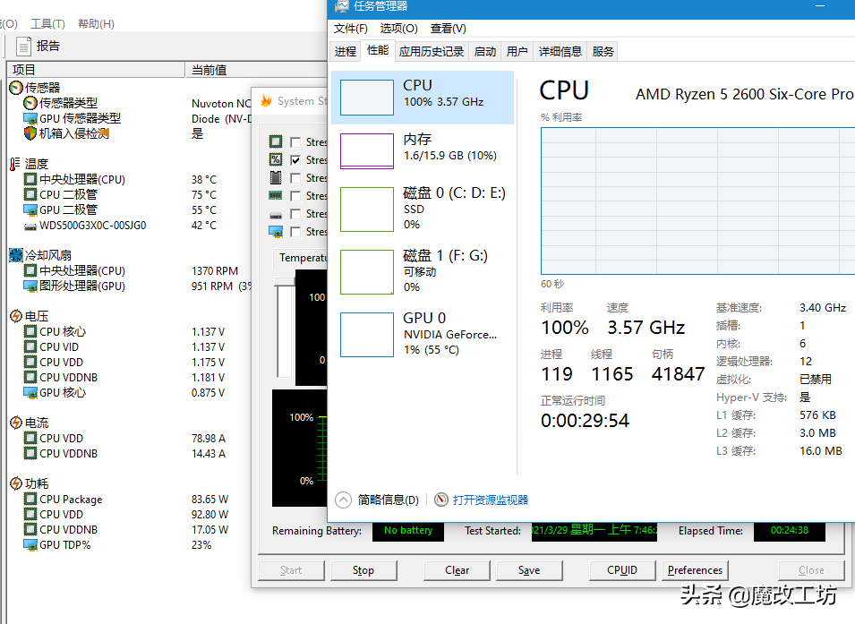
Task: Switch to the 应用历史记录 tab
Action: (432, 51)
